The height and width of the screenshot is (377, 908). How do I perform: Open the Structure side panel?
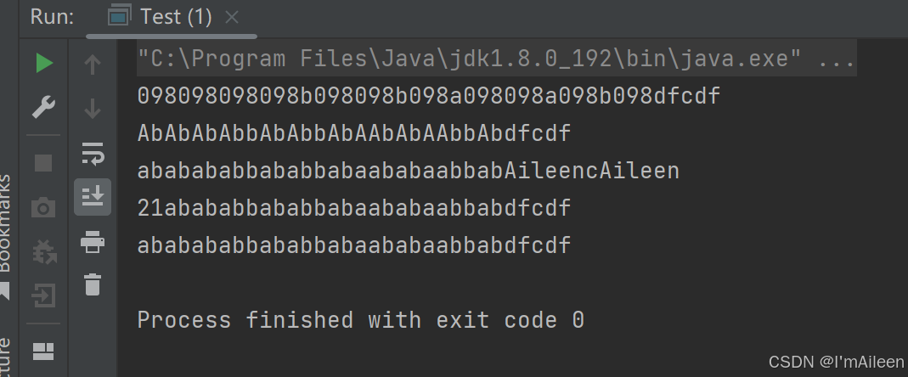pos(5,357)
